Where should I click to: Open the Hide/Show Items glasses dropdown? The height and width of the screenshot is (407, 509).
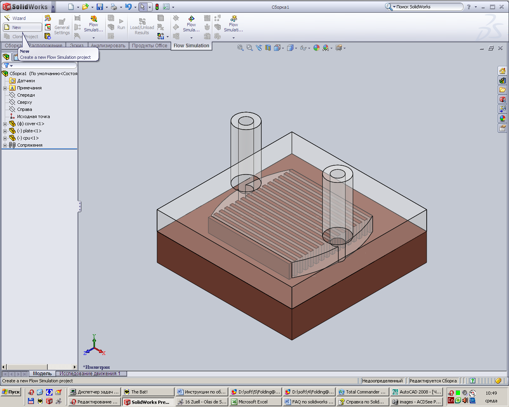pos(305,48)
